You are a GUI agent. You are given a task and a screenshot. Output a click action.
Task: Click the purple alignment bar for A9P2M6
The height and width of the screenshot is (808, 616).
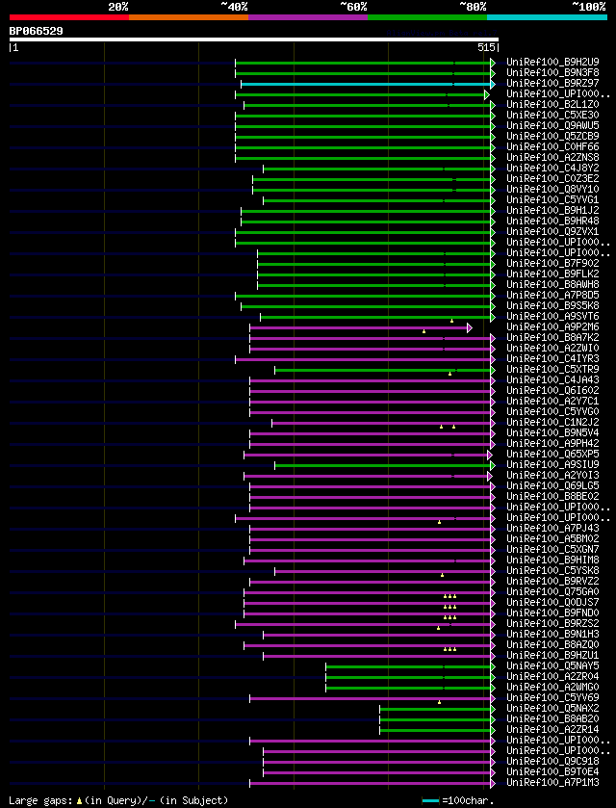(x=361, y=327)
